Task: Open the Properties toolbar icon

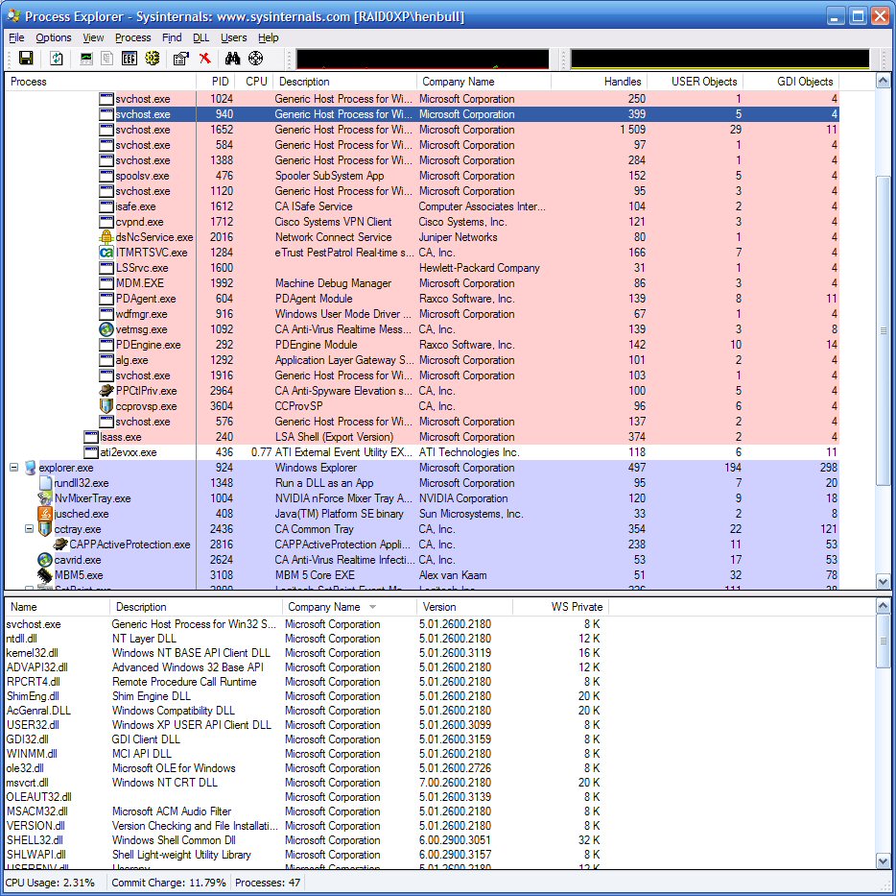Action: [x=181, y=58]
